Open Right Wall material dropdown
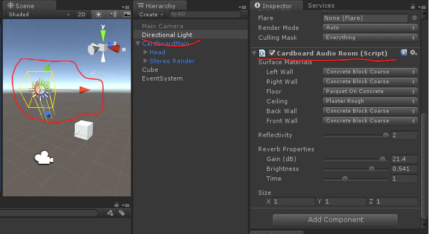The image size is (429, 234). pyautogui.click(x=370, y=82)
